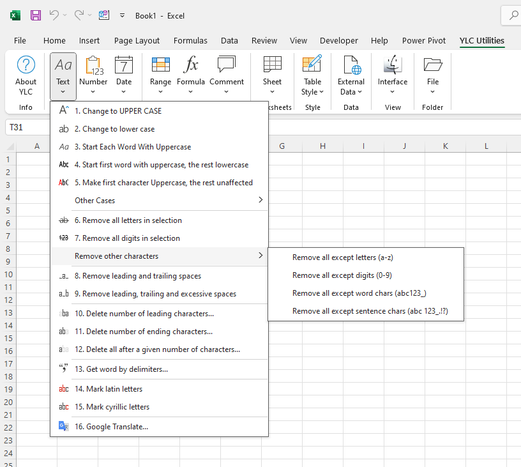
Task: Switch to the Page Layout tab
Action: click(137, 40)
